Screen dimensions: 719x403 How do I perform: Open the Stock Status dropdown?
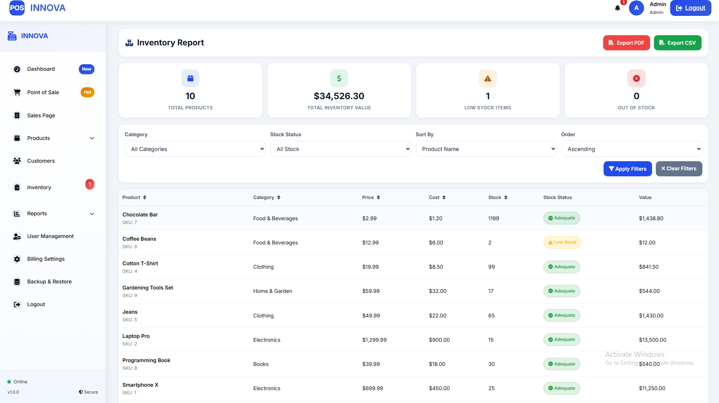click(340, 149)
